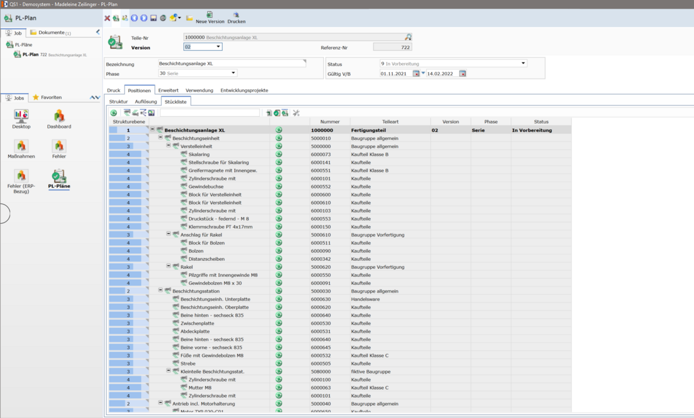This screenshot has width=694, height=418.
Task: Open the Dokumente (1) tab
Action: 50,33
